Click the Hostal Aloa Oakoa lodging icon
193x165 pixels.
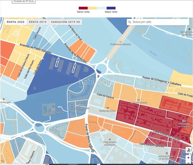point(107,108)
